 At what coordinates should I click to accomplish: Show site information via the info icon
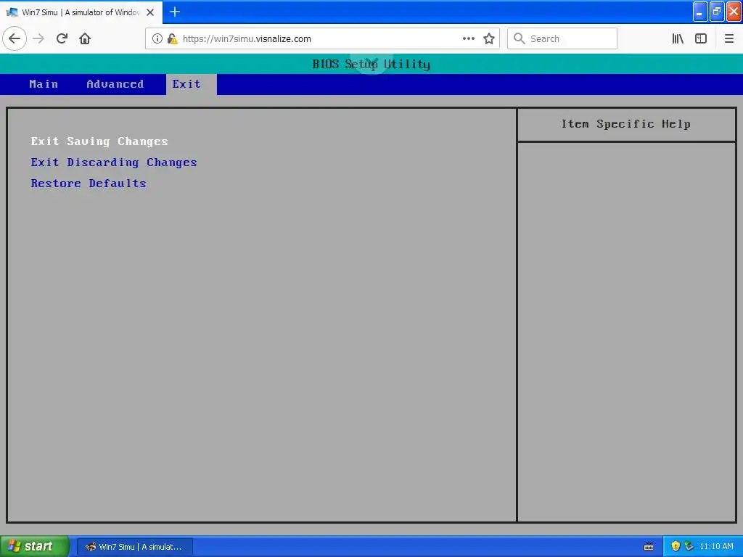click(157, 39)
